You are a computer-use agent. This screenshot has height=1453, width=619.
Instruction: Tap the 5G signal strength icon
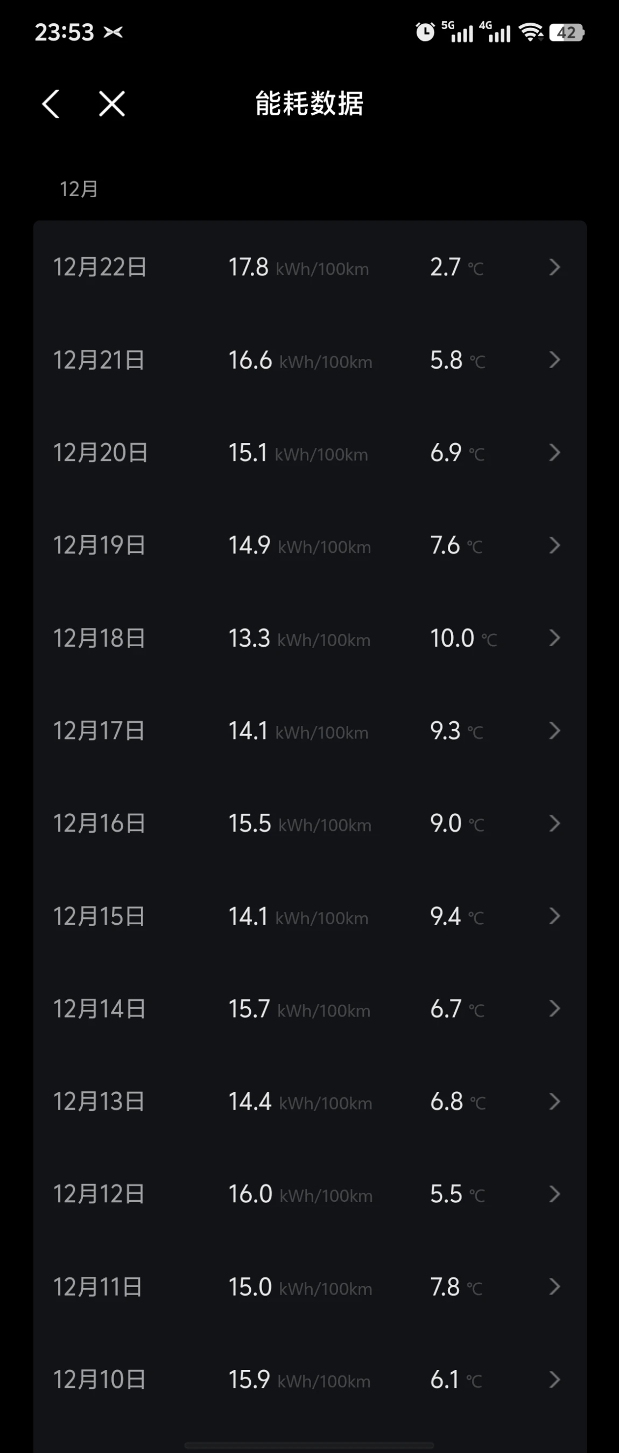tap(458, 32)
